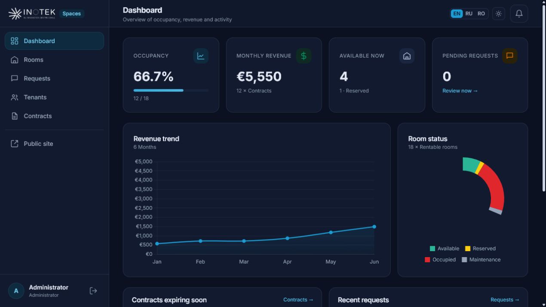Click the gray Maintenance donut segment
546x307 pixels.
496,211
